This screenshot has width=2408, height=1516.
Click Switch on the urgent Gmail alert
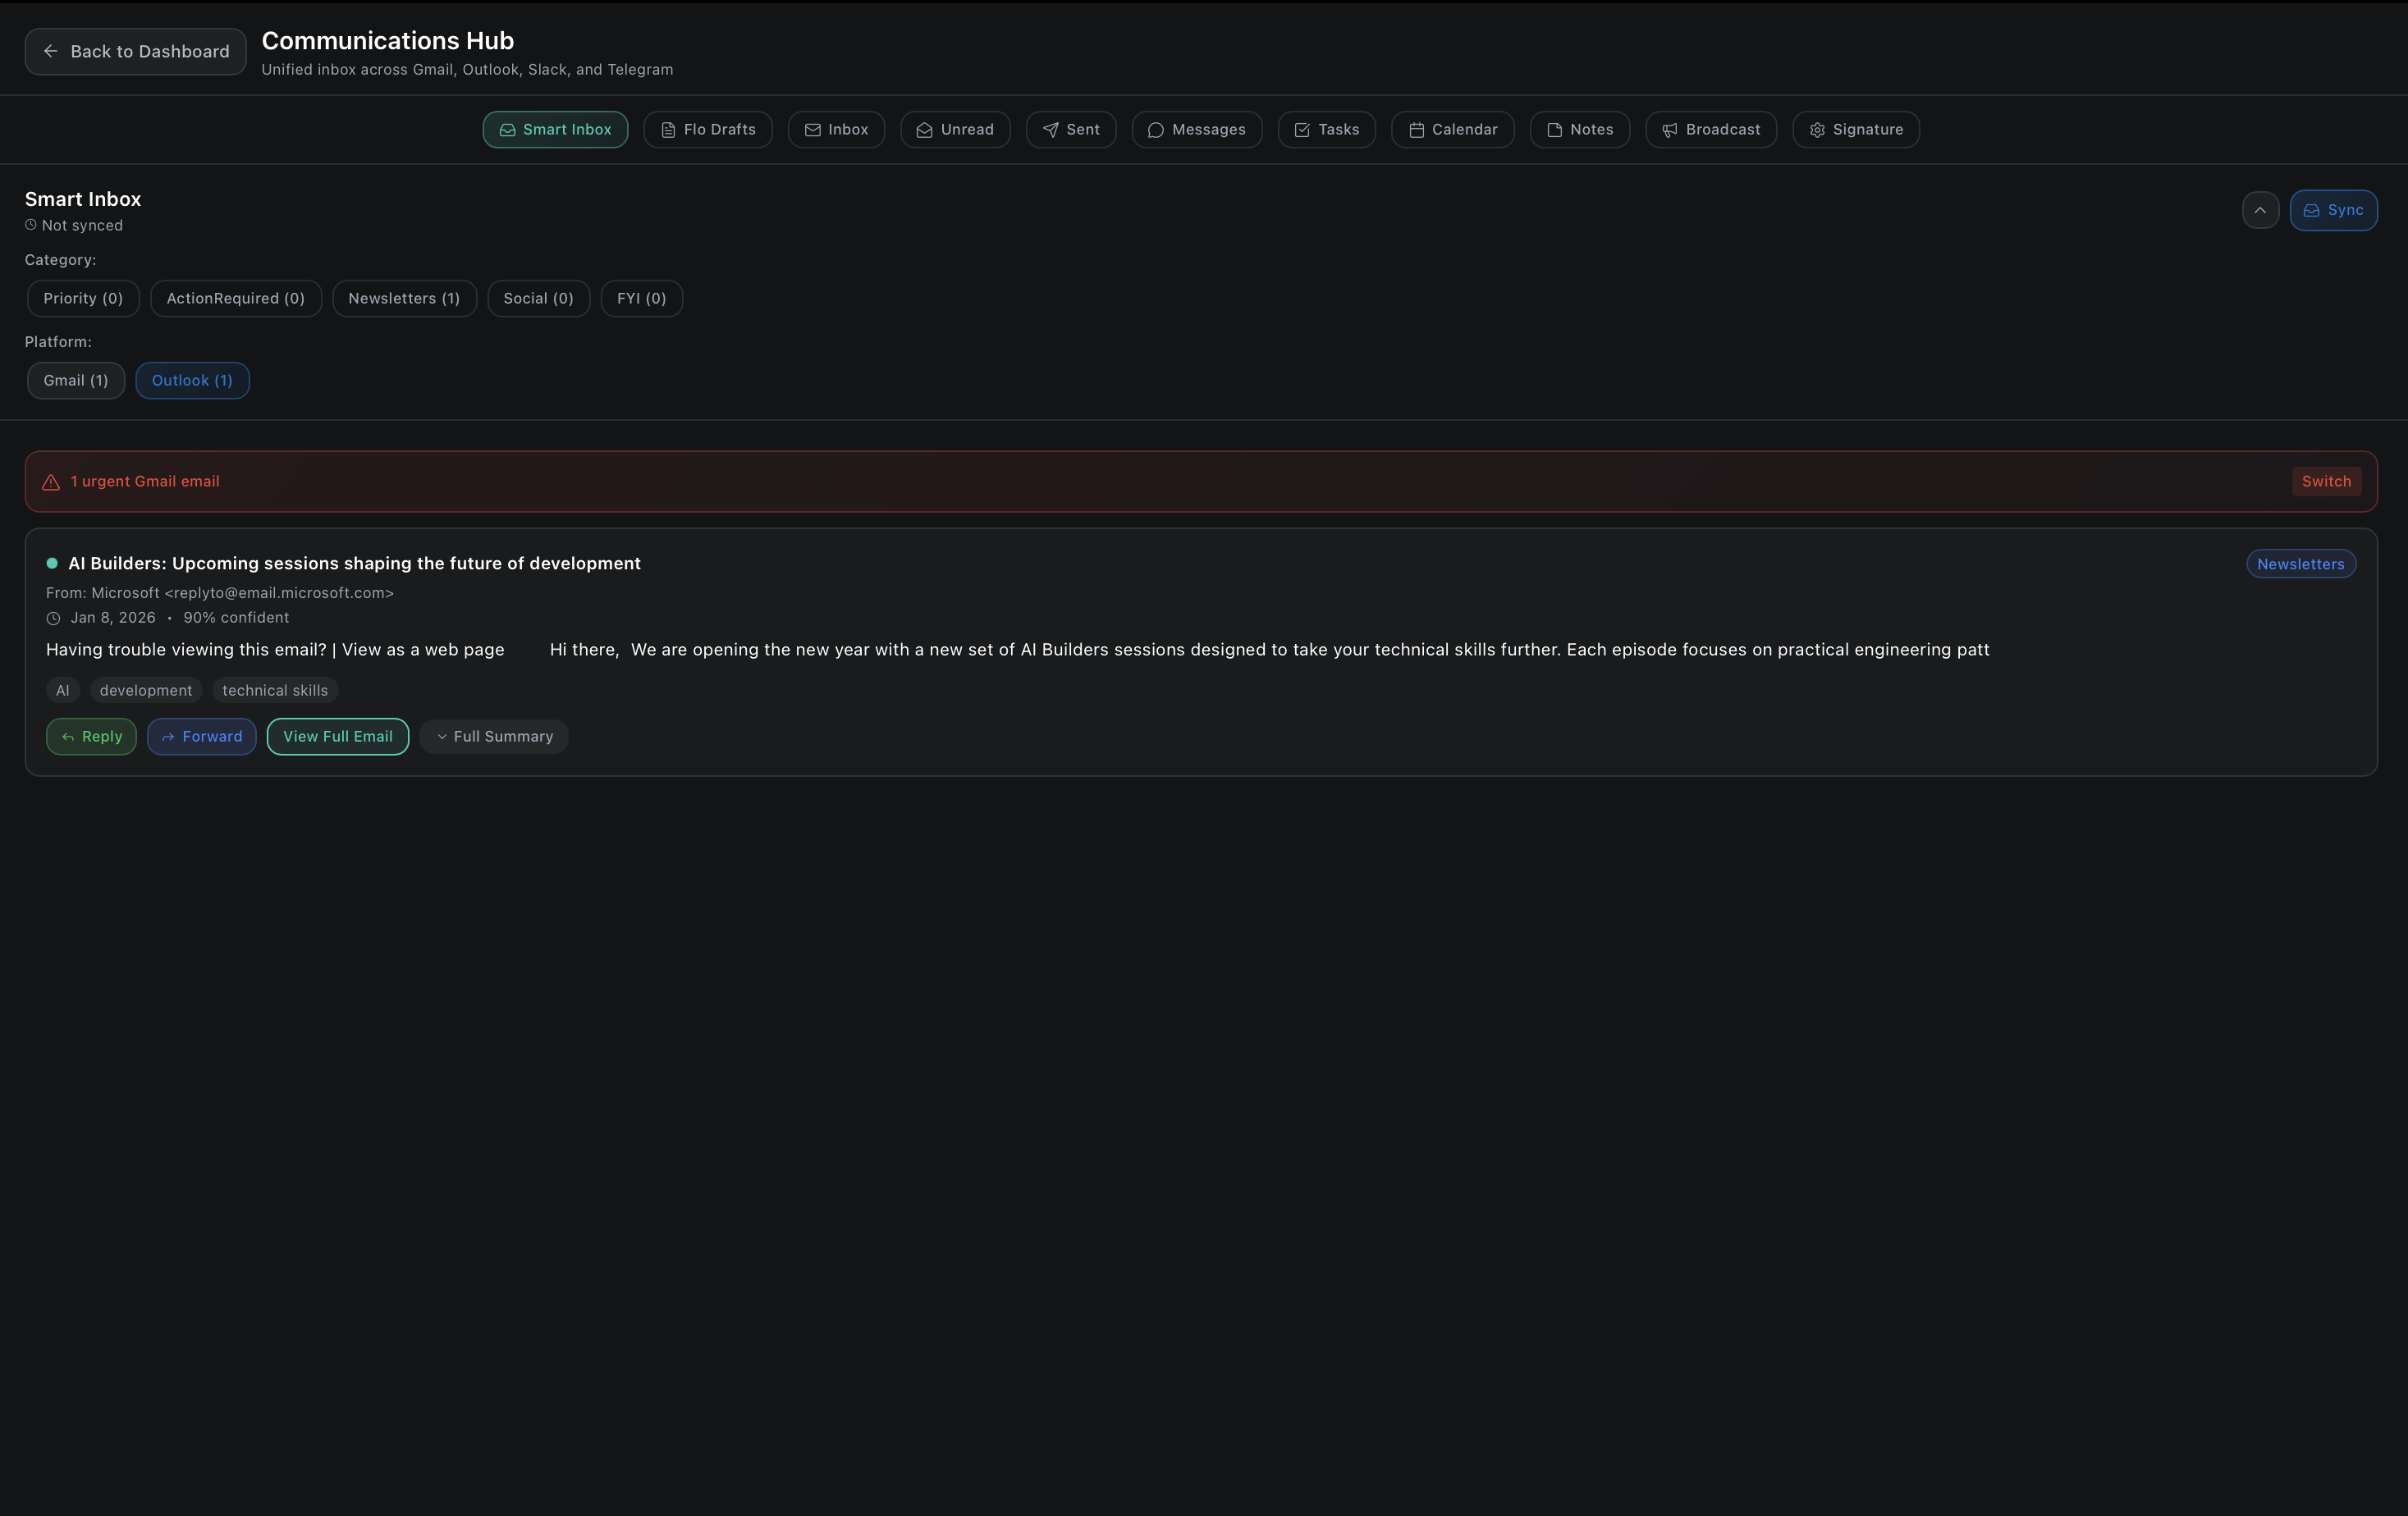coord(2326,481)
